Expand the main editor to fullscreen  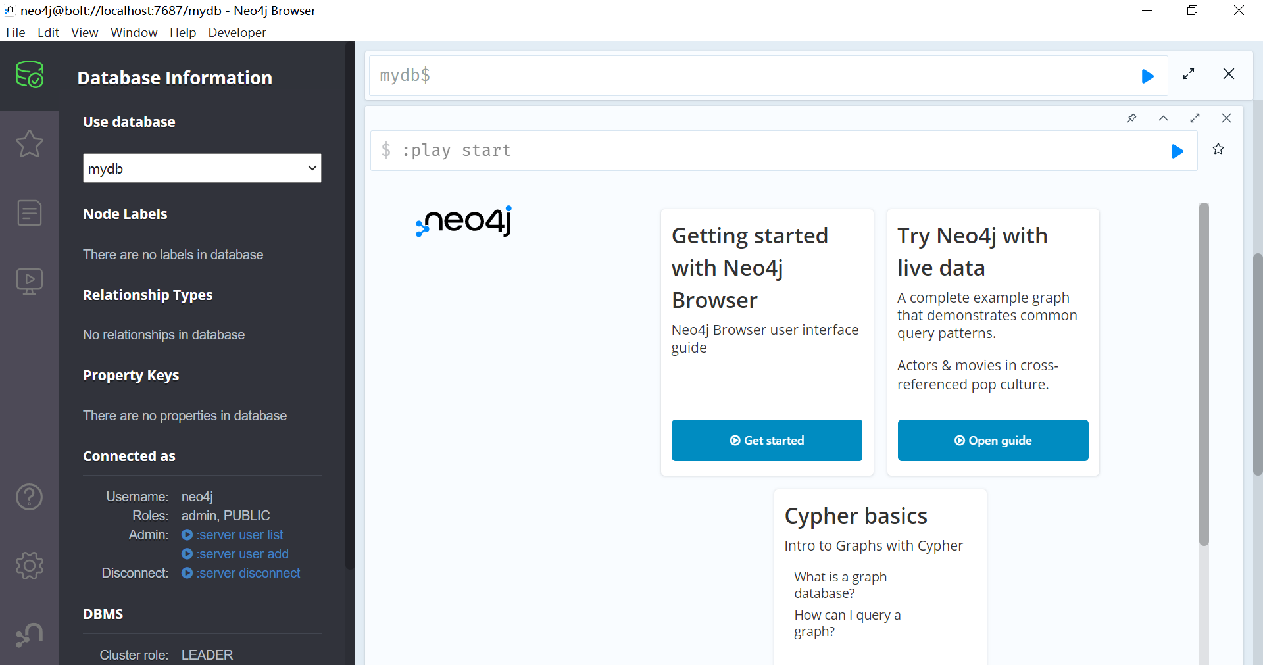point(1189,74)
